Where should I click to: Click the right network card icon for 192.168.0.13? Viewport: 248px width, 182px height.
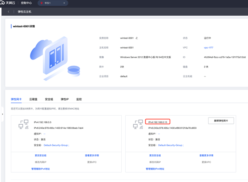coord(138,124)
